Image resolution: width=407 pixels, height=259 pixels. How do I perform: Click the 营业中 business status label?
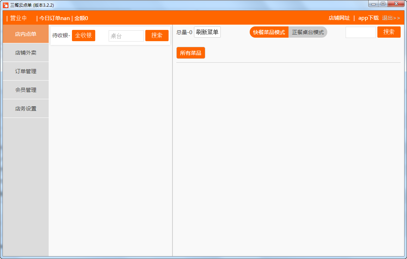tap(18, 18)
